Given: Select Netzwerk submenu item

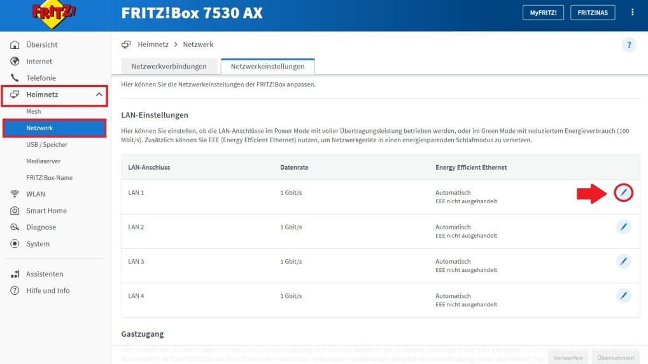Looking at the screenshot, I should (55, 128).
